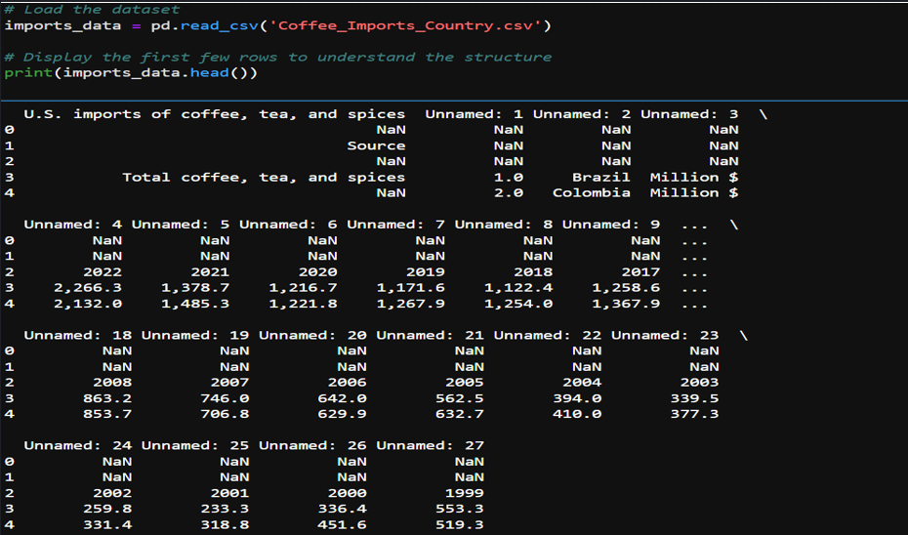
Task: Click the value 1,367.9
Action: point(626,304)
